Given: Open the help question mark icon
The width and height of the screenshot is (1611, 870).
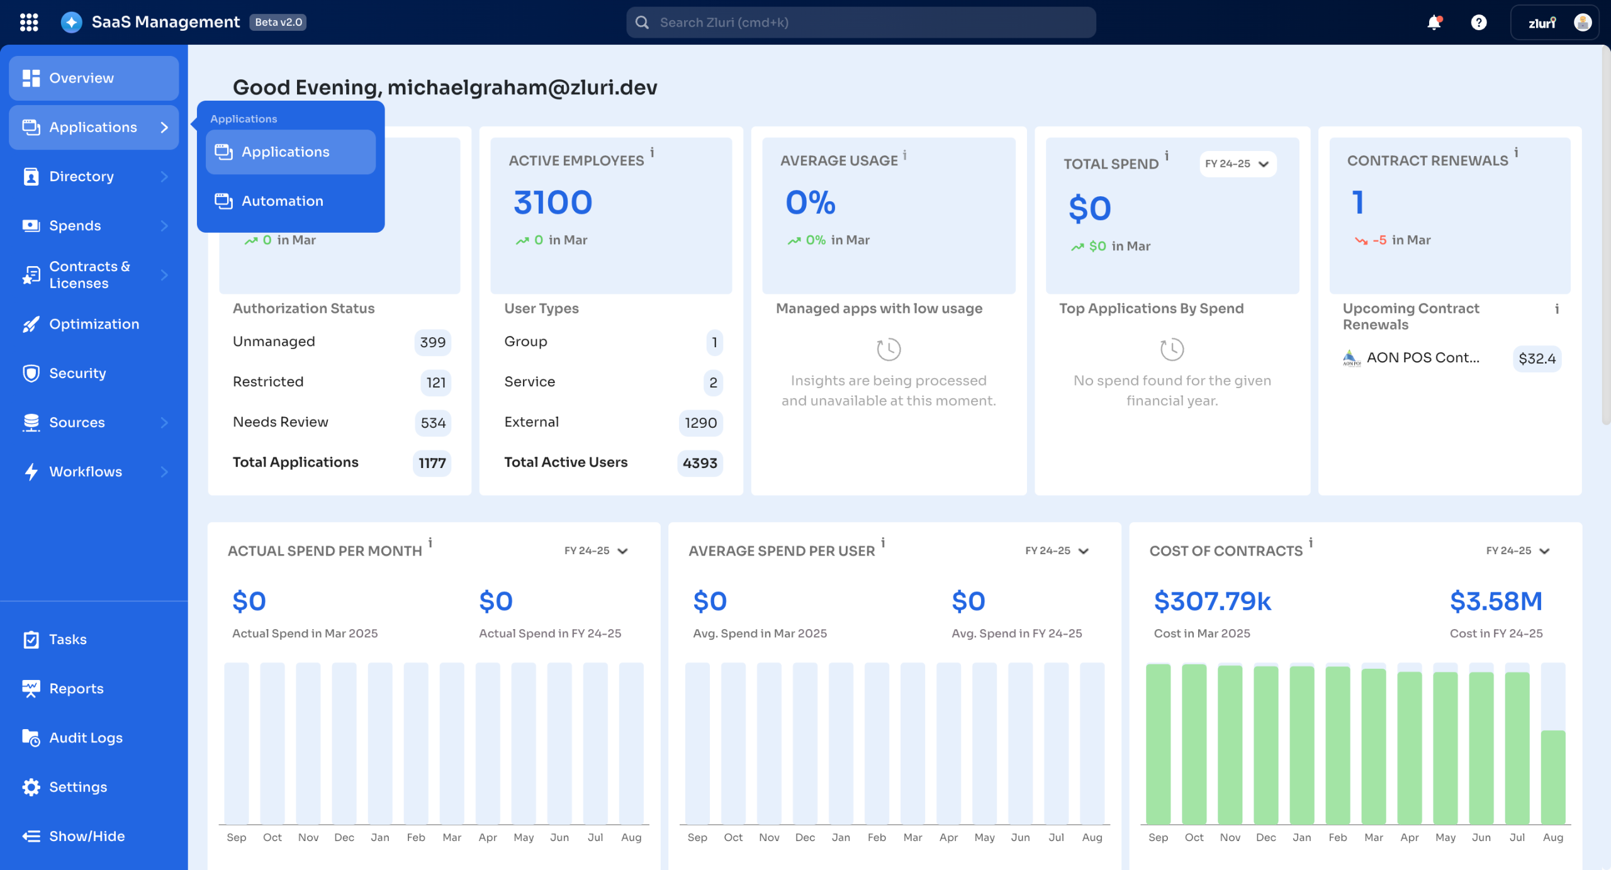Looking at the screenshot, I should pyautogui.click(x=1478, y=23).
